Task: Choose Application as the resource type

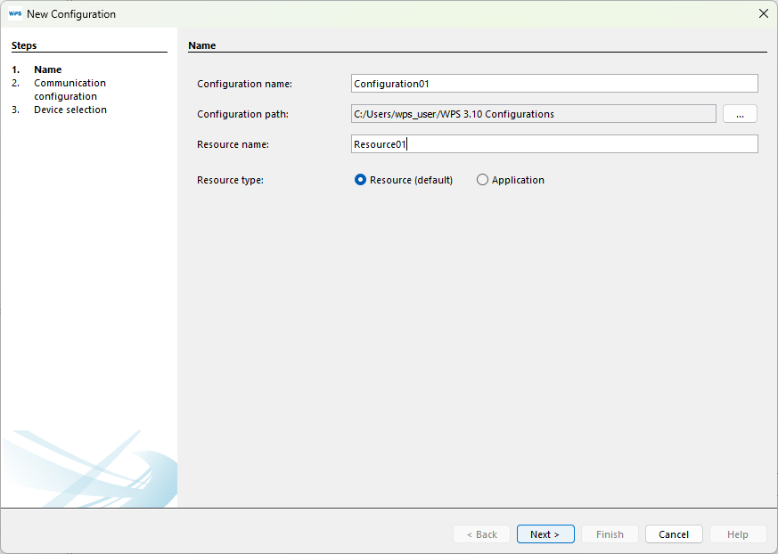Action: coord(482,179)
